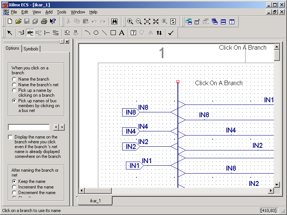Open the Edit menu
287x215 pixels.
coord(25,12)
